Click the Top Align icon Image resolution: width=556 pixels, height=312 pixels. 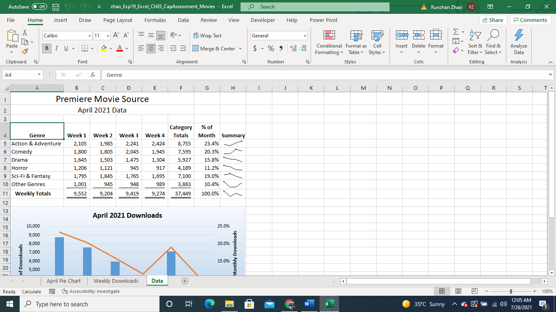[x=141, y=35]
